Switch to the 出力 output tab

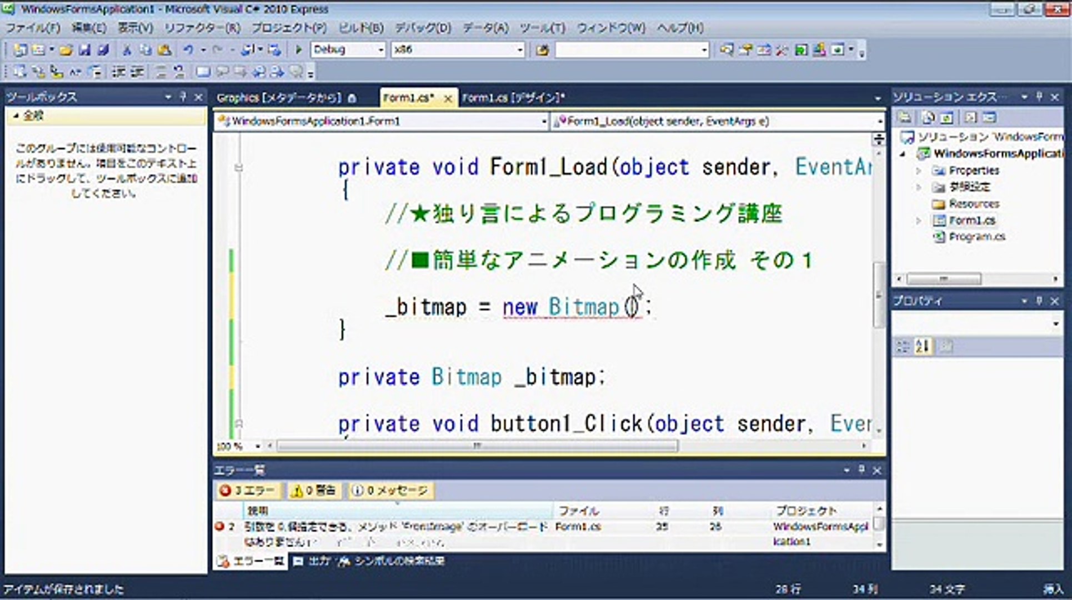tap(313, 561)
